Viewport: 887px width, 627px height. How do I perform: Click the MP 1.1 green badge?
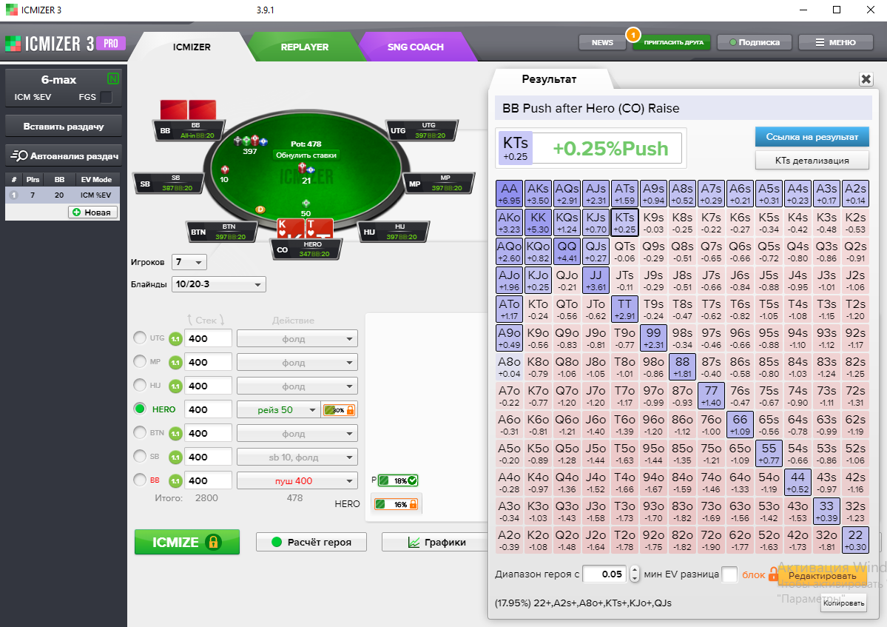click(175, 363)
